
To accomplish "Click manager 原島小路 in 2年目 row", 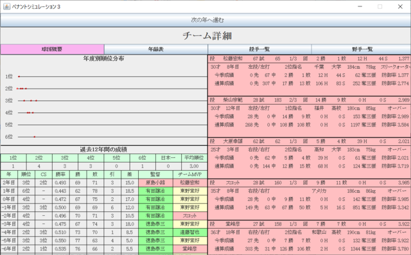I will click(155, 182).
